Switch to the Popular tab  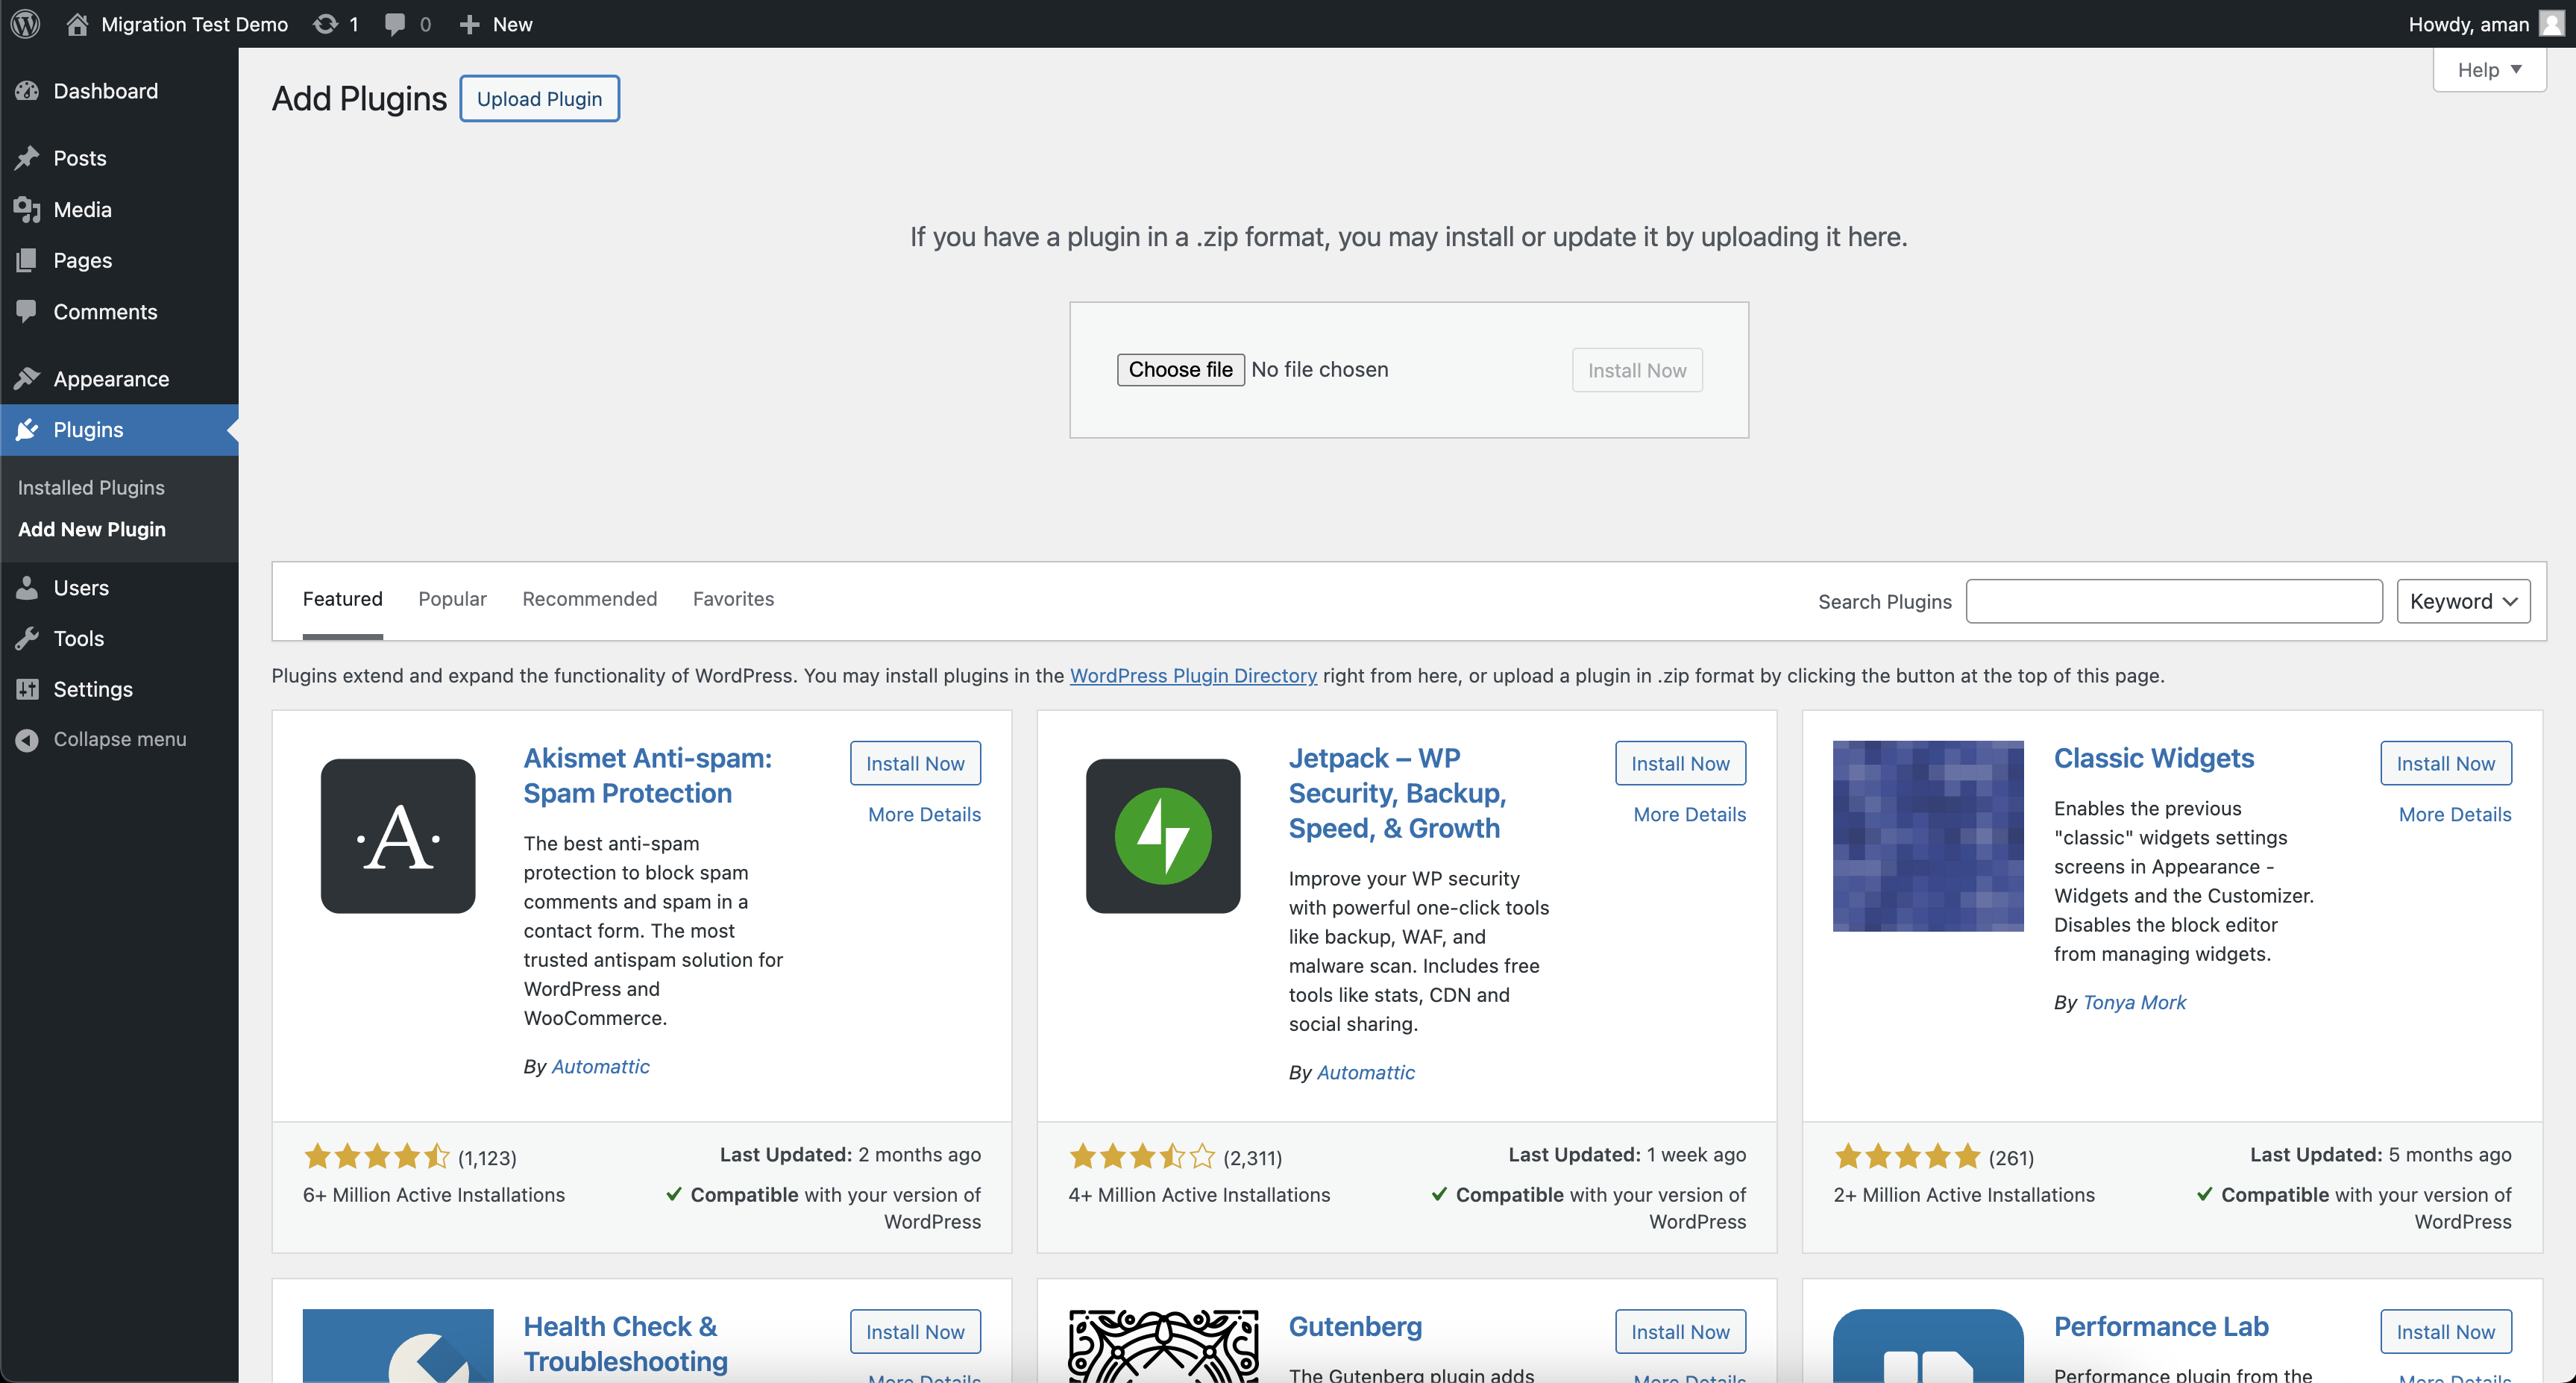tap(452, 599)
